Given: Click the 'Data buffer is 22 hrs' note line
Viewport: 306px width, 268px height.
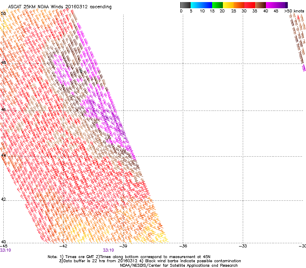Looking at the screenshot, I should pyautogui.click(x=150, y=261).
